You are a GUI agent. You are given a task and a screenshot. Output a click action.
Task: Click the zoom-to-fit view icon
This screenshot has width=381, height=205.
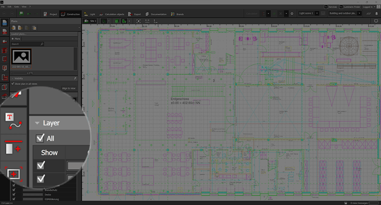(x=138, y=21)
